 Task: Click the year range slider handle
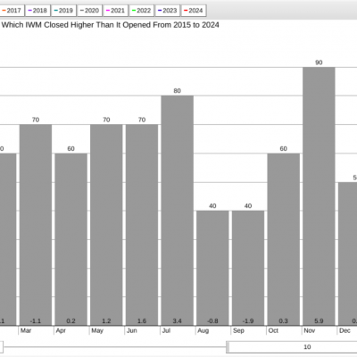click(228, 347)
